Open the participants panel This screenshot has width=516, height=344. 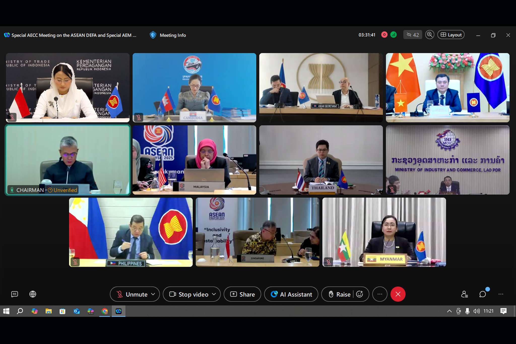tap(465, 294)
